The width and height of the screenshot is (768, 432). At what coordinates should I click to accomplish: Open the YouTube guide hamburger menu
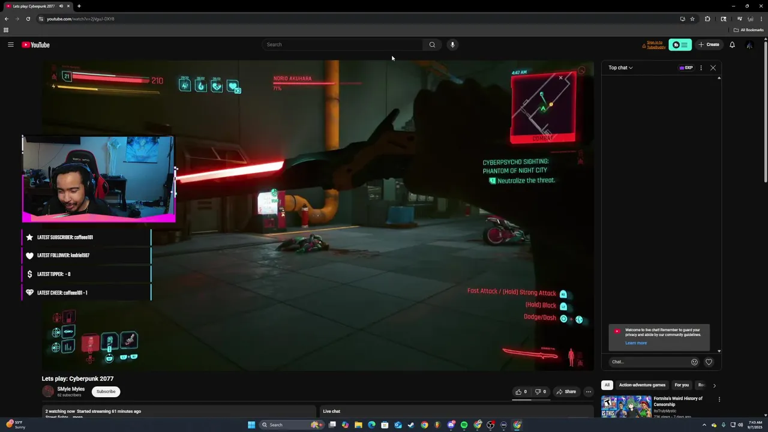click(x=11, y=44)
